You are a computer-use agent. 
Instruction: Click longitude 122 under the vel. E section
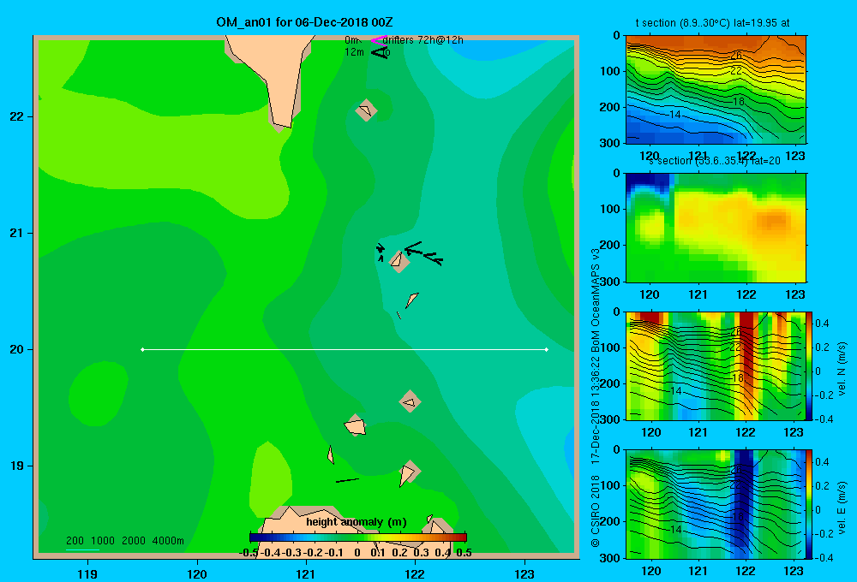(746, 571)
